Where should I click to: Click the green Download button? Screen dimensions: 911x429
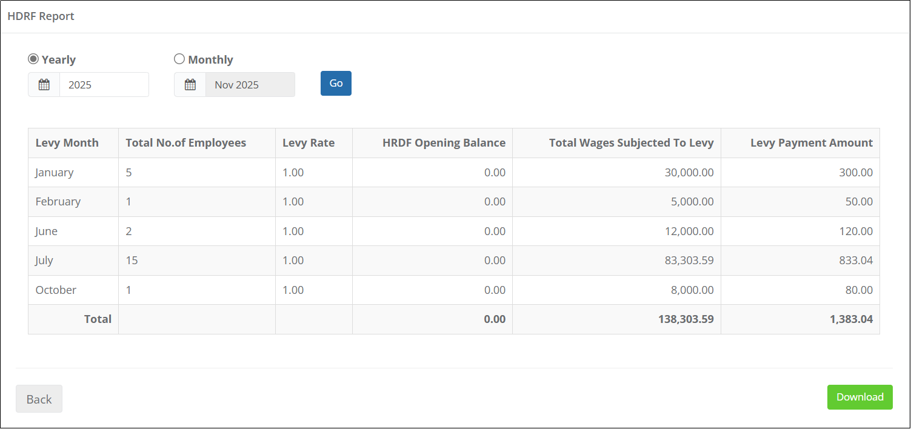[860, 397]
